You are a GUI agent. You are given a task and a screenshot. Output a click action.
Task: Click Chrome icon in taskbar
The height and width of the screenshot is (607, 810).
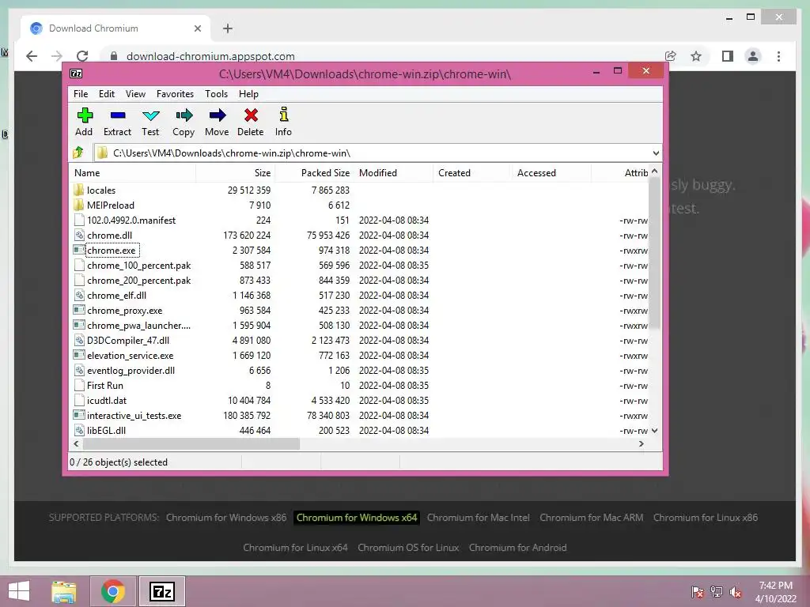(113, 591)
